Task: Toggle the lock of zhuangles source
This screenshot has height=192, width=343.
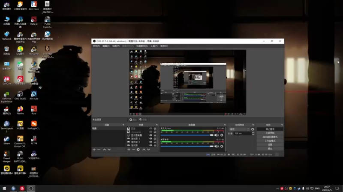Action: pyautogui.click(x=155, y=132)
